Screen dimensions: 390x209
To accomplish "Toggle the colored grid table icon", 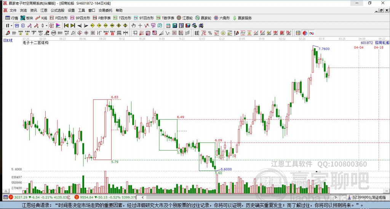I will (x=298, y=33).
